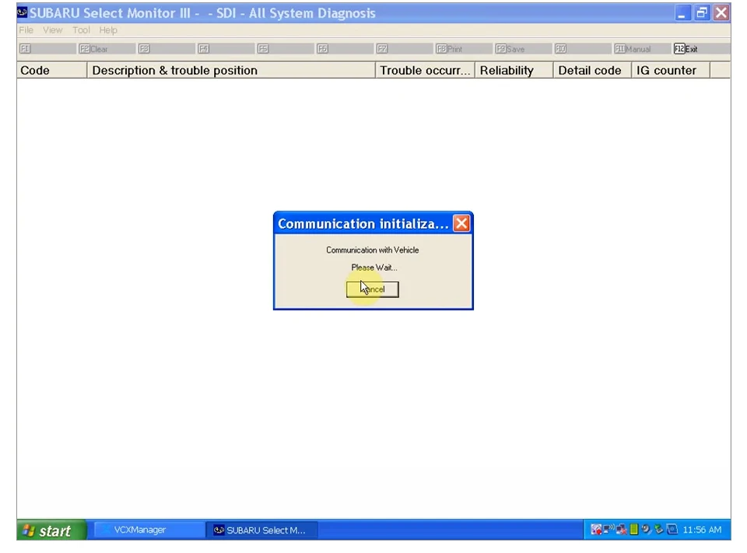
Task: Sort by the Code column header
Action: point(52,71)
